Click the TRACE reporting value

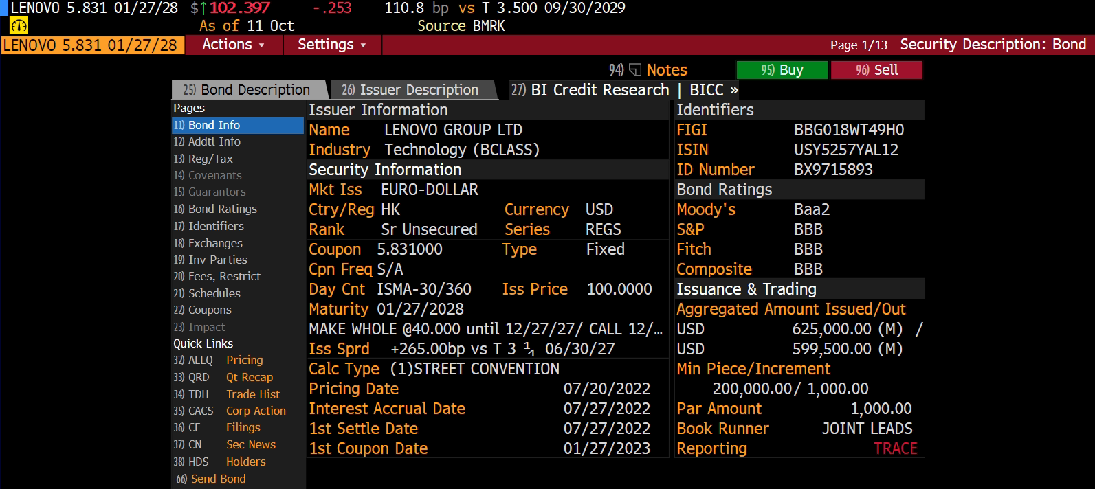click(x=896, y=448)
